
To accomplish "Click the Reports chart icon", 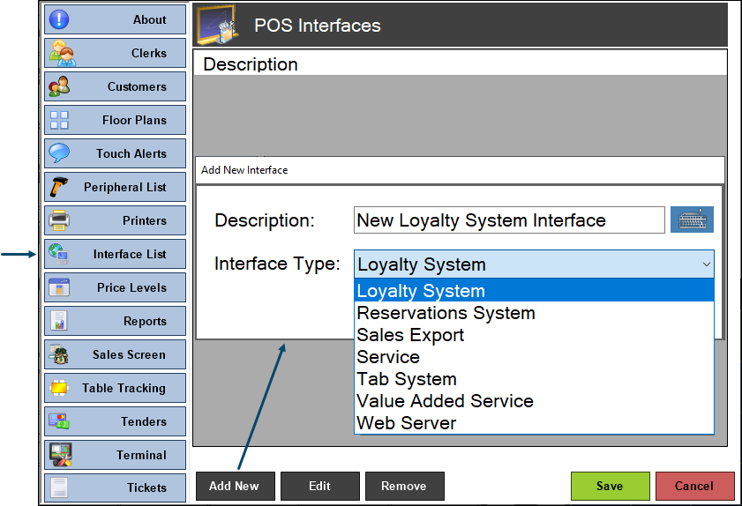I will pyautogui.click(x=59, y=321).
